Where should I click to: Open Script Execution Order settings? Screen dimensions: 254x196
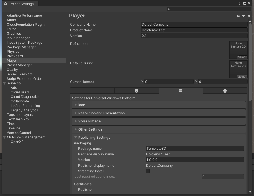24,79
